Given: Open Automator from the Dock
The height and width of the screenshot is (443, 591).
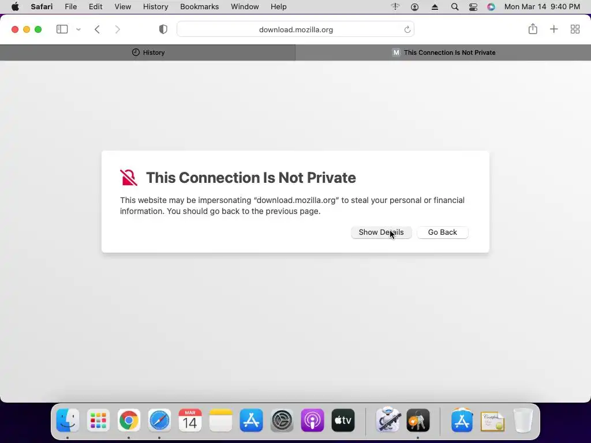Looking at the screenshot, I should [388, 419].
